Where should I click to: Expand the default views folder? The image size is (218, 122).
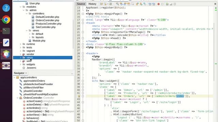click(30, 34)
